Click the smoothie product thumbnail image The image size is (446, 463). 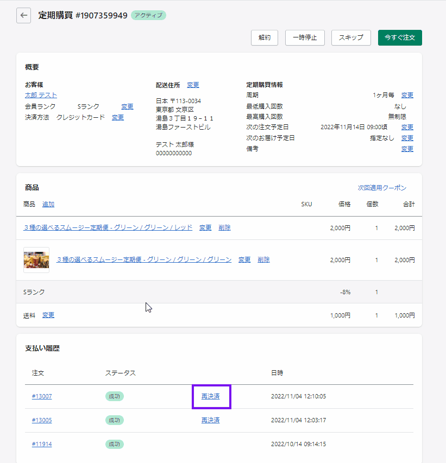(x=36, y=260)
